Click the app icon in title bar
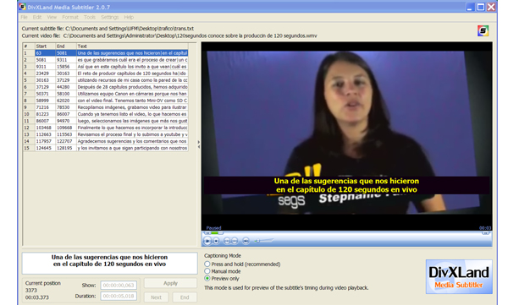508x305 pixels. click(22, 7)
